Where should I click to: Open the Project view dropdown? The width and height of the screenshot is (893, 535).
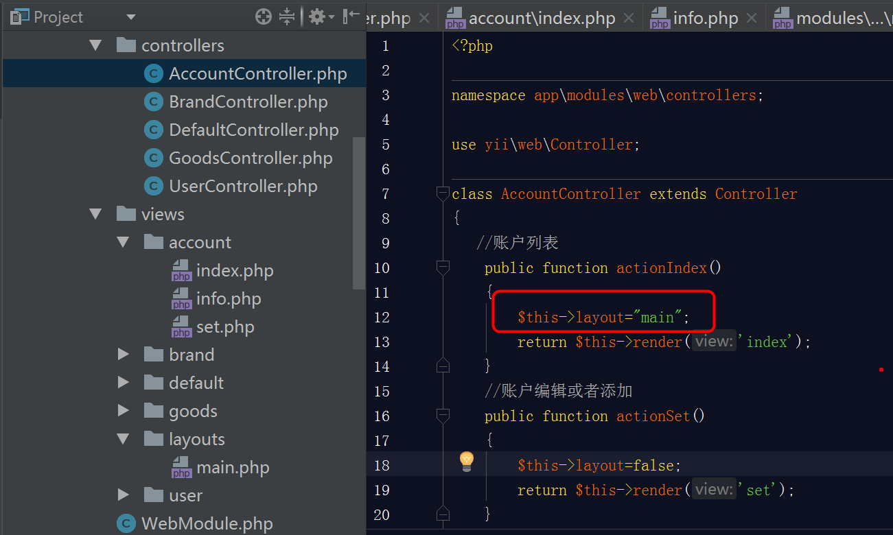[x=130, y=17]
